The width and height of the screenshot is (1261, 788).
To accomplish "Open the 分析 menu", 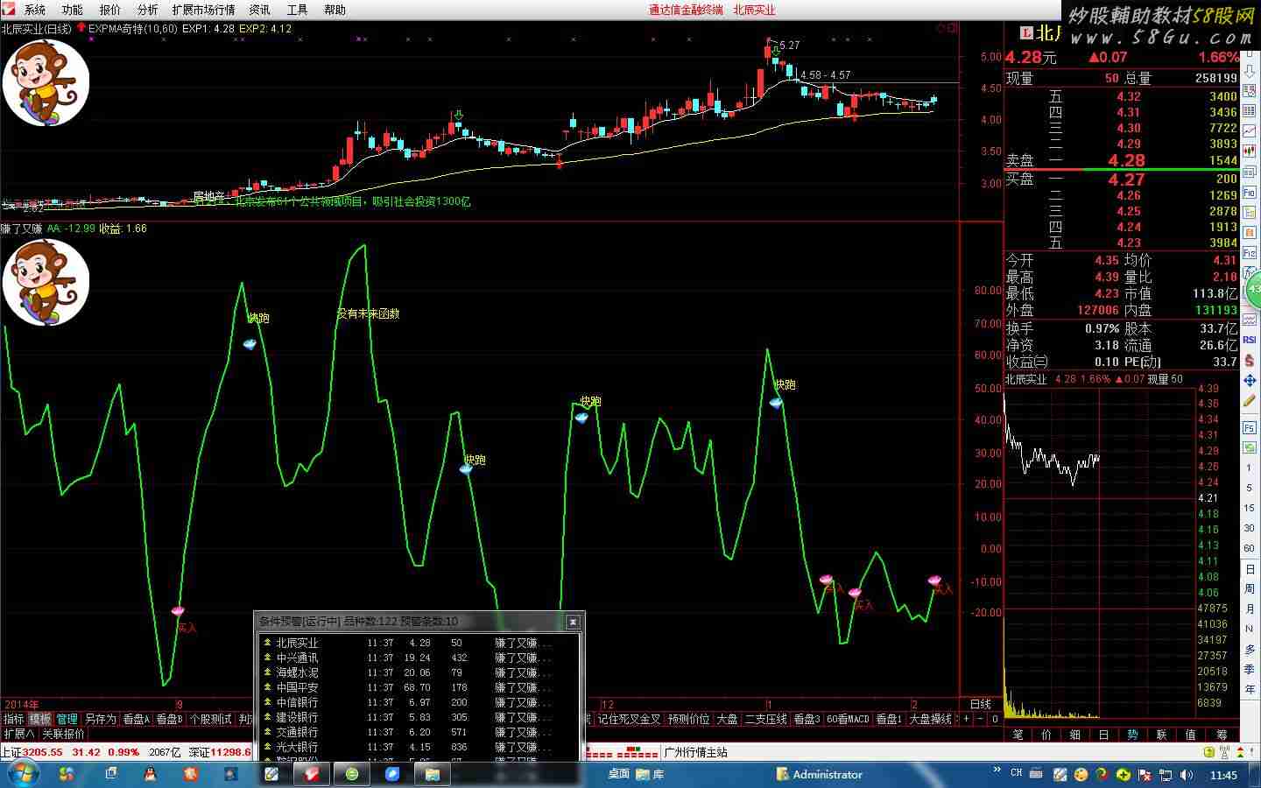I will (x=148, y=10).
